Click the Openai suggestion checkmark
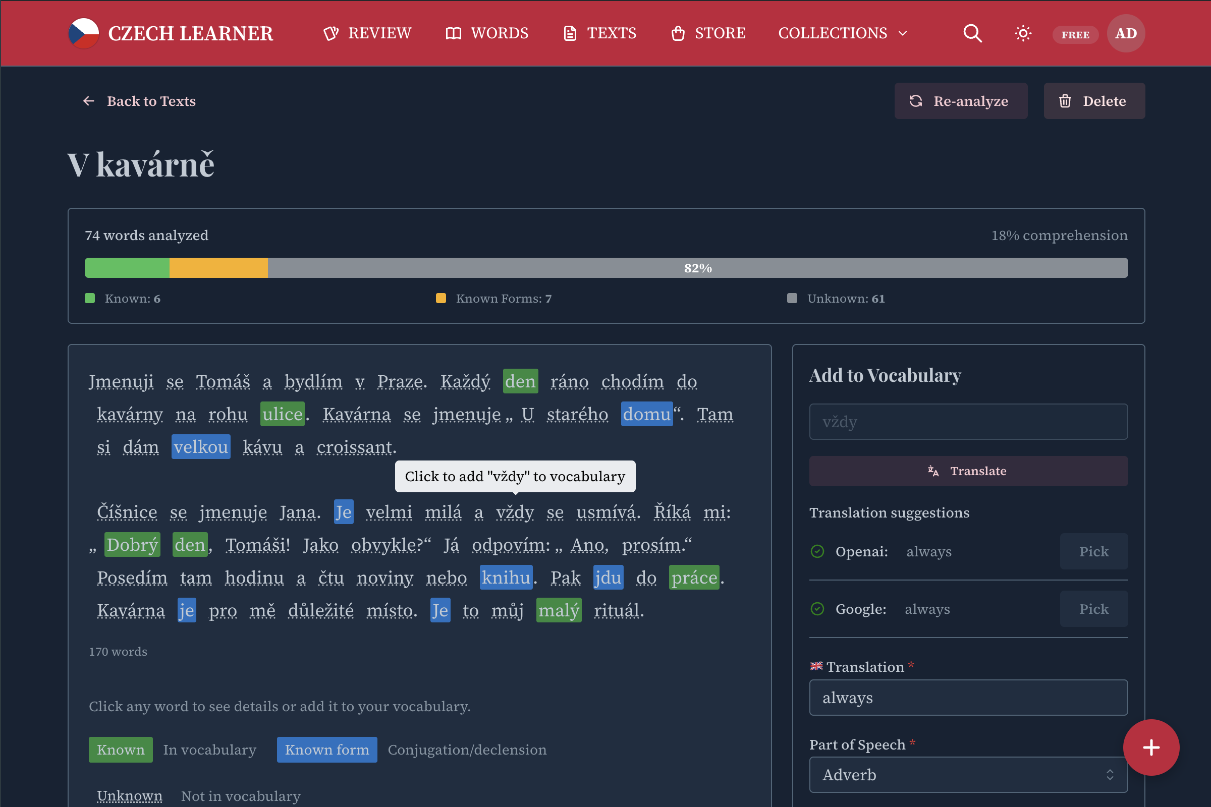Screen dimensions: 1211x807 (817, 551)
